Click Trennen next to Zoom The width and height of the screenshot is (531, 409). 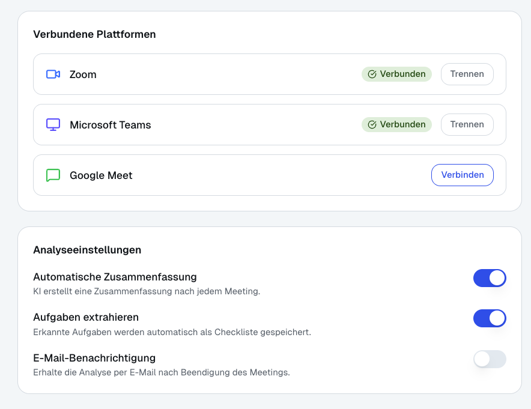tap(467, 74)
